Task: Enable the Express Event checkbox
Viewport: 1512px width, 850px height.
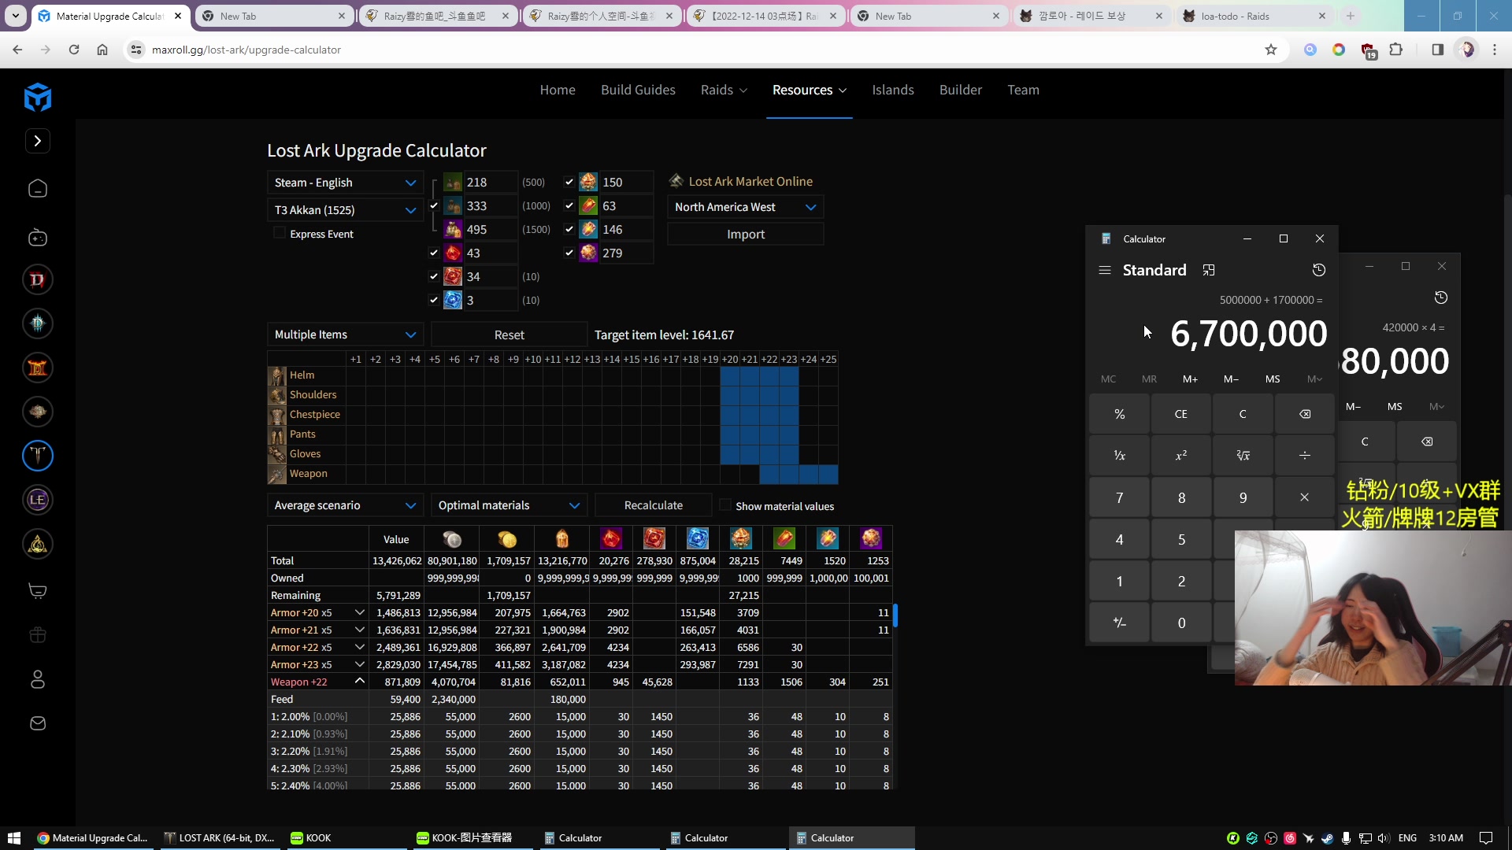Action: (x=280, y=234)
